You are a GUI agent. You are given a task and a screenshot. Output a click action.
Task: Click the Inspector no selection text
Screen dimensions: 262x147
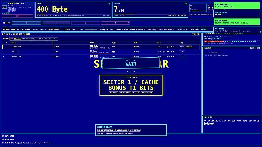tap(231, 122)
